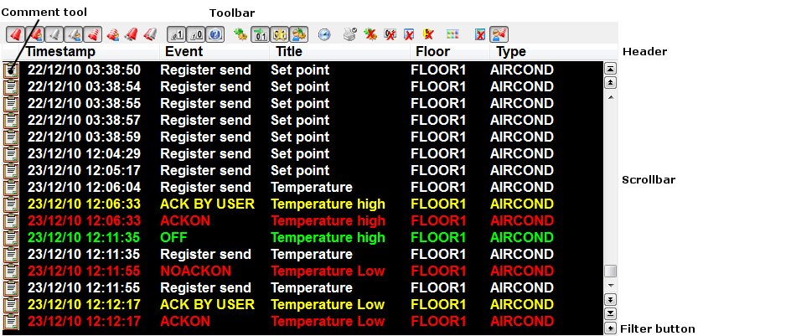Image resolution: width=791 pixels, height=336 pixels.
Task: Click comment icon on NOACKON row
Action: (x=12, y=271)
